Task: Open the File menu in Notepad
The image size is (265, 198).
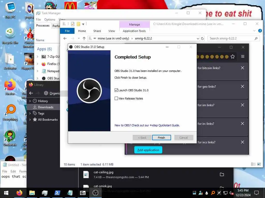Action: pos(5,171)
